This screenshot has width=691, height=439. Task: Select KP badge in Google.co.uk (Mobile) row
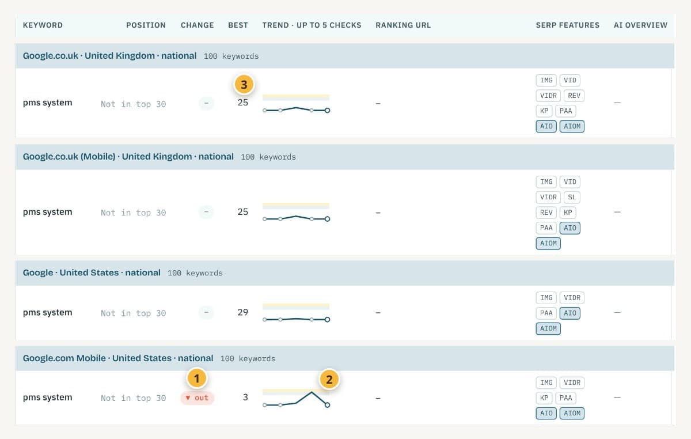click(568, 213)
